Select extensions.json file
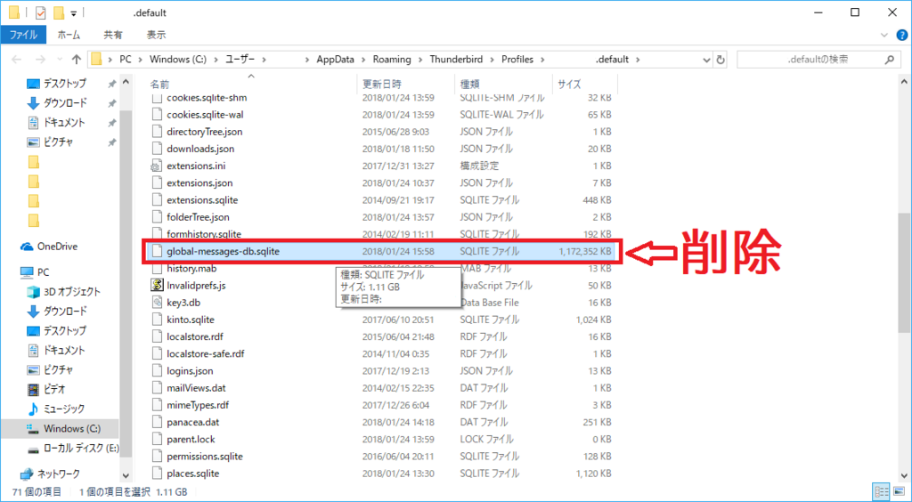Image resolution: width=912 pixels, height=502 pixels. pyautogui.click(x=199, y=182)
